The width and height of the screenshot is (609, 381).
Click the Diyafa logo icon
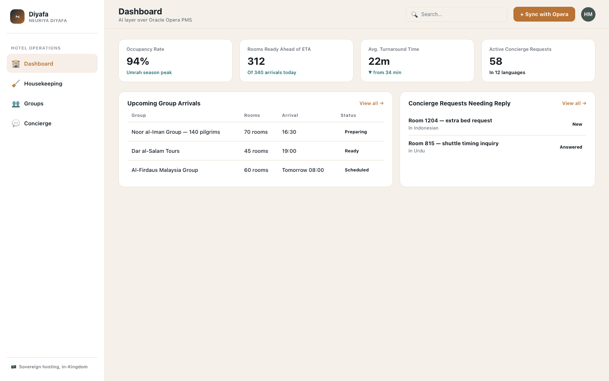pyautogui.click(x=17, y=17)
